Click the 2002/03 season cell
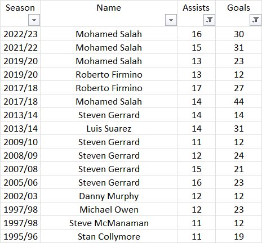 (x=20, y=196)
